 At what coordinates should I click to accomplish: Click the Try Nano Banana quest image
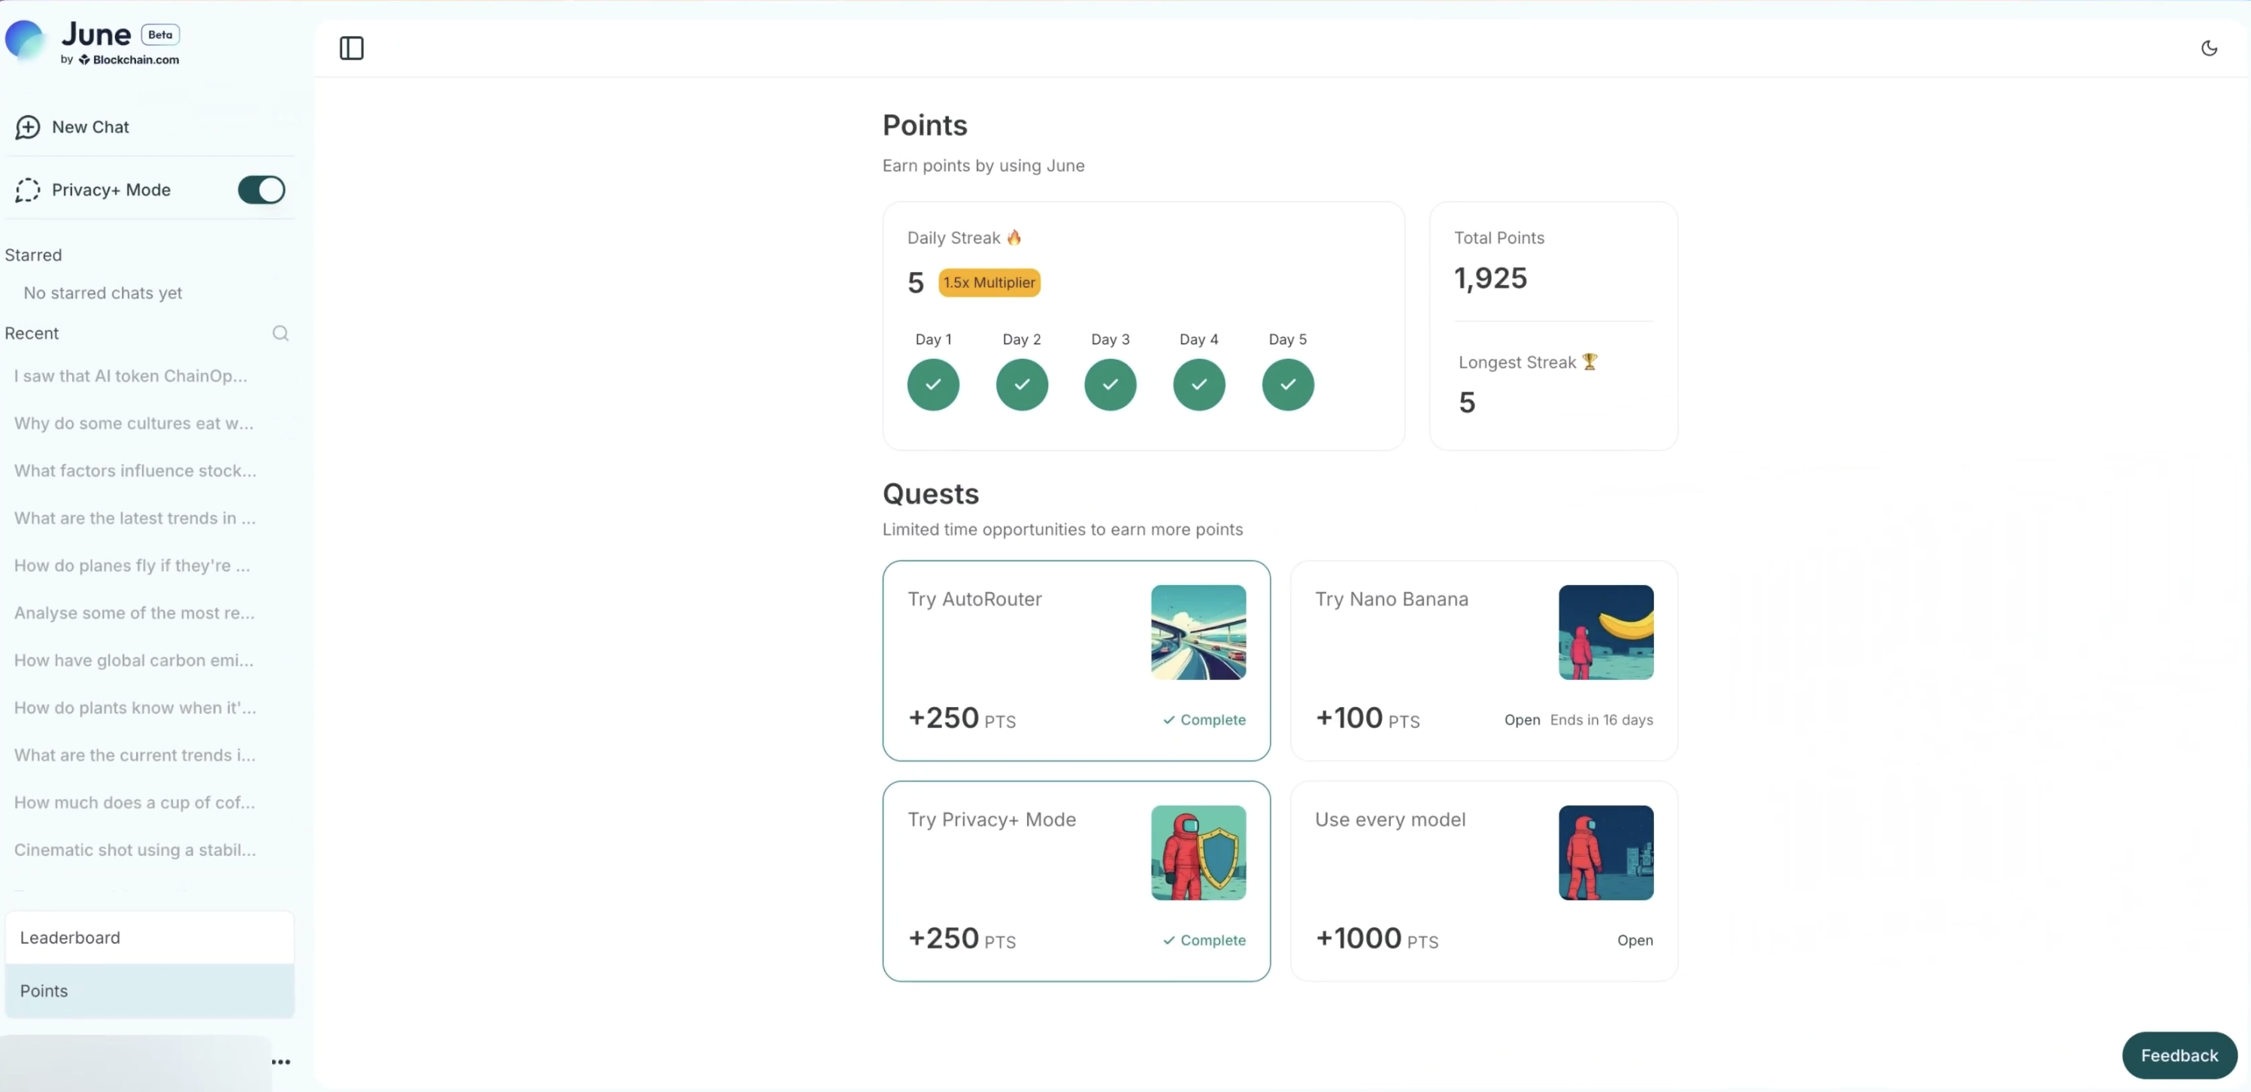coord(1605,632)
